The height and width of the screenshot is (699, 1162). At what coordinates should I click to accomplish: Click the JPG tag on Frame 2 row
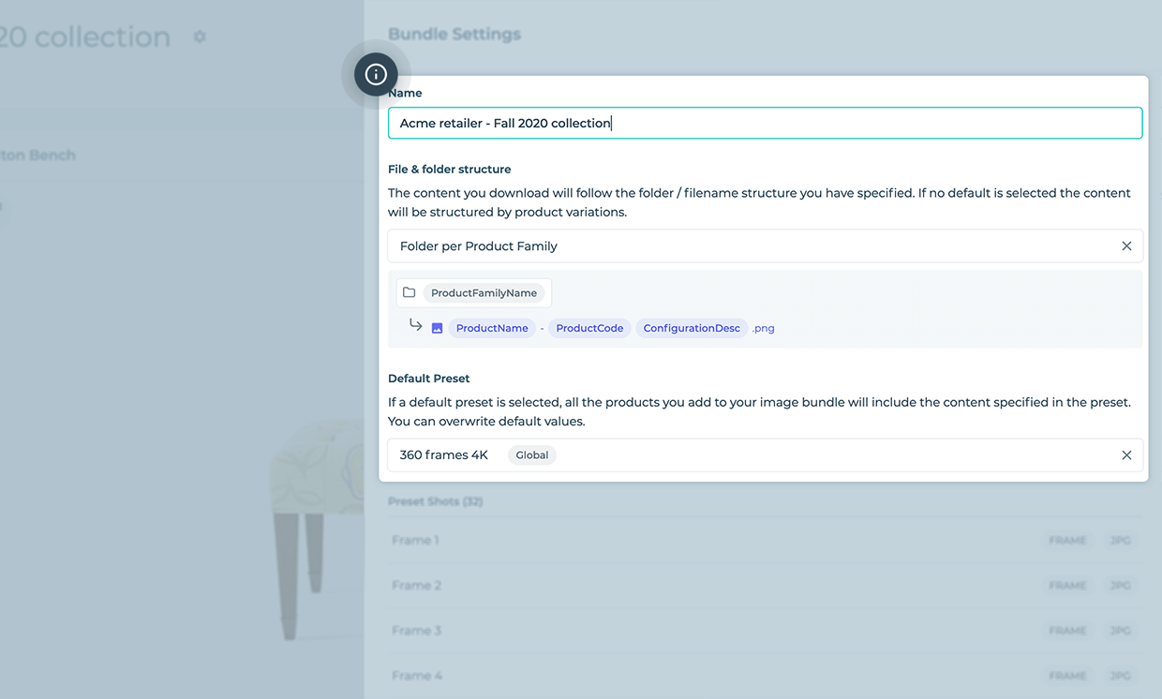tap(1121, 585)
